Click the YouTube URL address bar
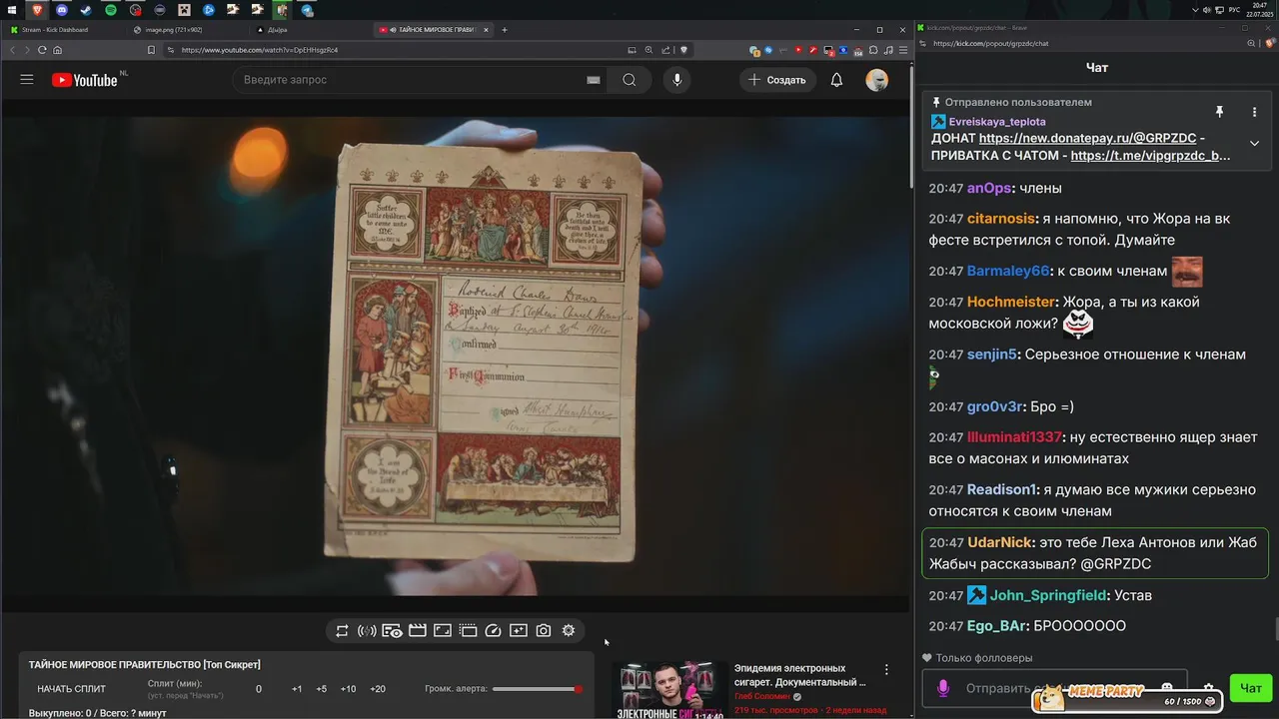 [x=400, y=50]
